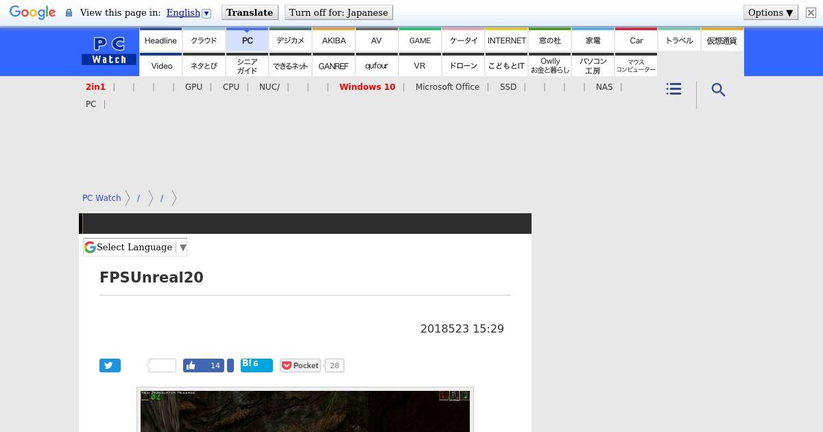Open the Video tab

tap(160, 66)
